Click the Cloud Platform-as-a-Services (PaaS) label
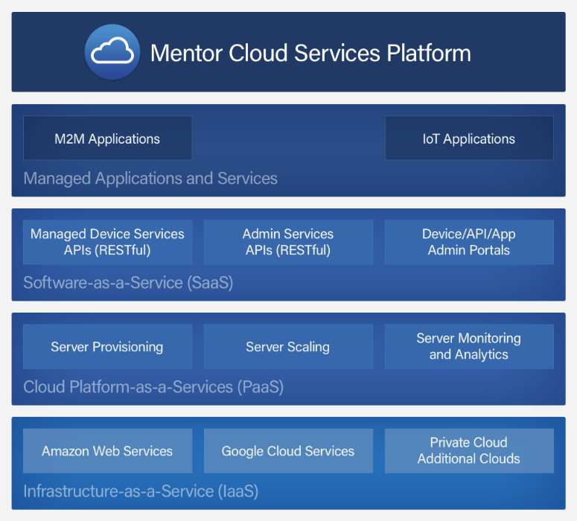The image size is (577, 521). click(153, 387)
